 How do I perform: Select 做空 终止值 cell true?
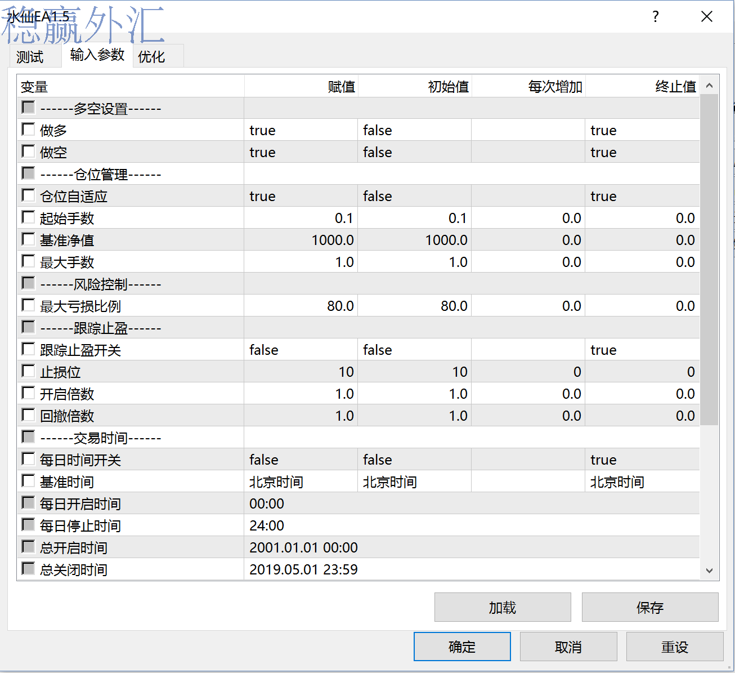pyautogui.click(x=643, y=152)
